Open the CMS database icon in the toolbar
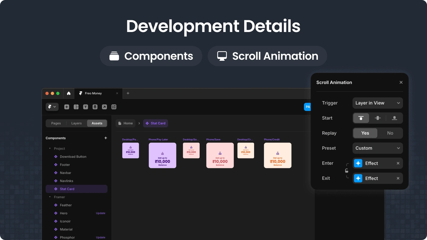The image size is (427, 240). click(95, 107)
